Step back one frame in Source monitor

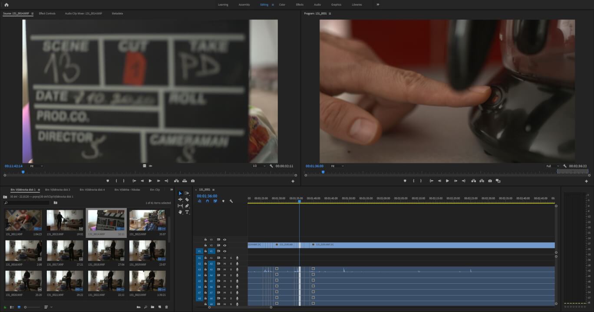tap(142, 181)
